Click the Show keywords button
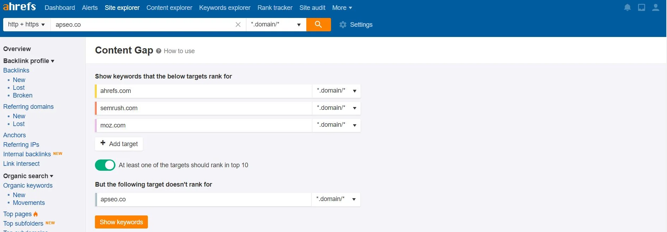This screenshot has width=667, height=232. (121, 222)
